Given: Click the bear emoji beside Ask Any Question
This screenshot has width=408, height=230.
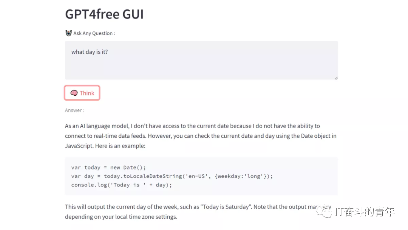Looking at the screenshot, I should point(68,33).
